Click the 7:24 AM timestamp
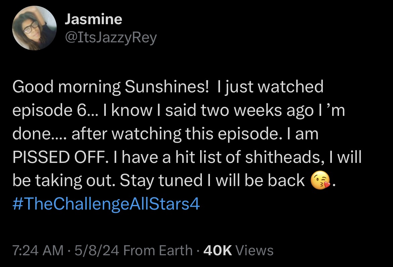Screen dimensions: 393x267 [x=38, y=250]
